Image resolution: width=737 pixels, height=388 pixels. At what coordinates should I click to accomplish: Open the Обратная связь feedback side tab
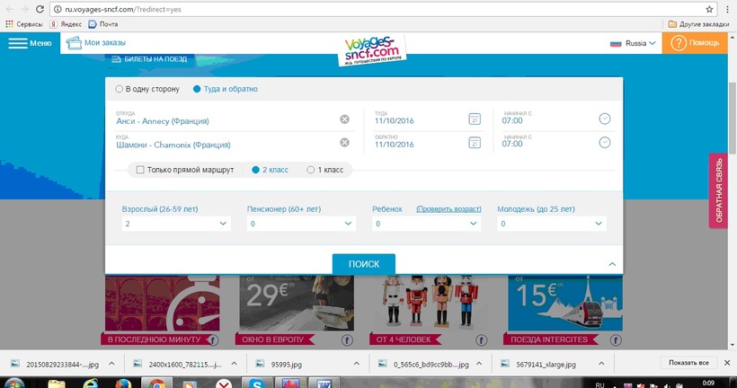click(x=718, y=190)
